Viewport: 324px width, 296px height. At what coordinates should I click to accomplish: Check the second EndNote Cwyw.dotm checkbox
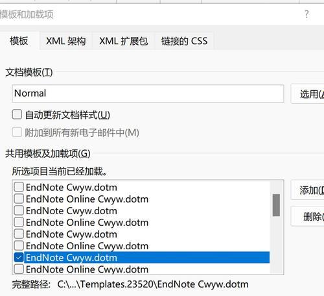coord(19,210)
